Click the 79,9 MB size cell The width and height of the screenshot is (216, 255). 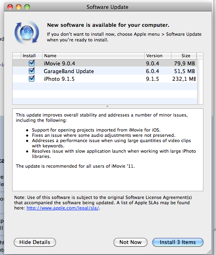coord(184,63)
